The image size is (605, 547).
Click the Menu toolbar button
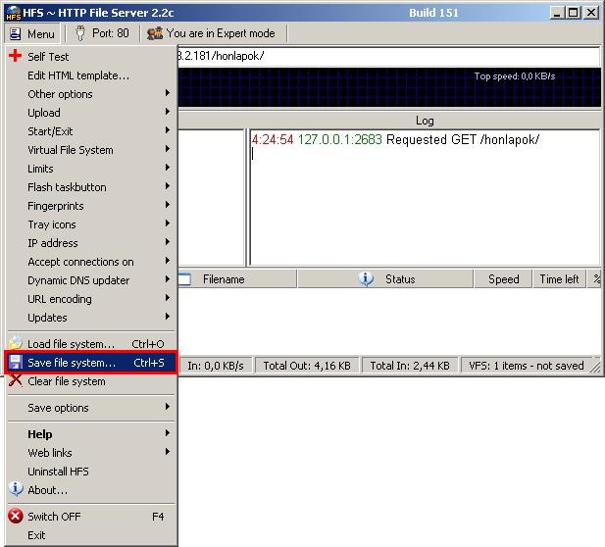[32, 34]
